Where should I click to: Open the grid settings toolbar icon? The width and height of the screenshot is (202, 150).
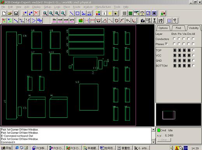(124, 13)
